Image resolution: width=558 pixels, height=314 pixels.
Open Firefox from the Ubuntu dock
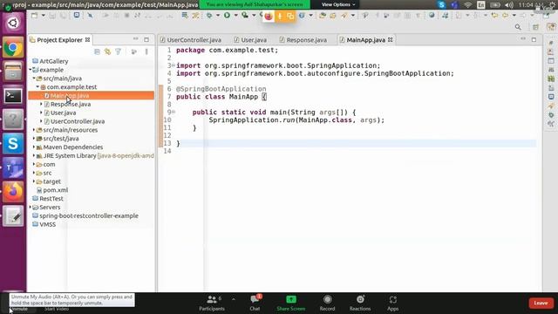[x=13, y=192]
